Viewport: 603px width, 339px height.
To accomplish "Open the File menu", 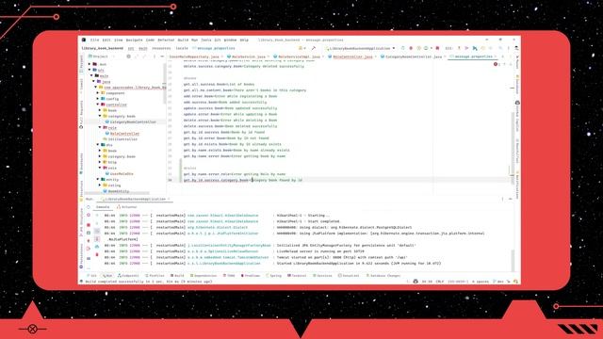I will coord(94,40).
